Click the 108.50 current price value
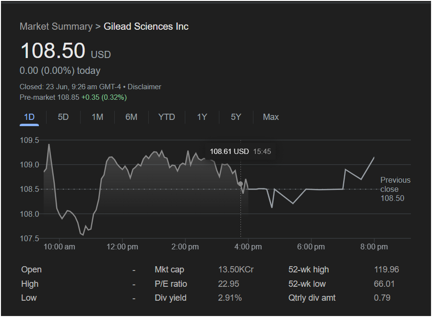 pyautogui.click(x=53, y=51)
